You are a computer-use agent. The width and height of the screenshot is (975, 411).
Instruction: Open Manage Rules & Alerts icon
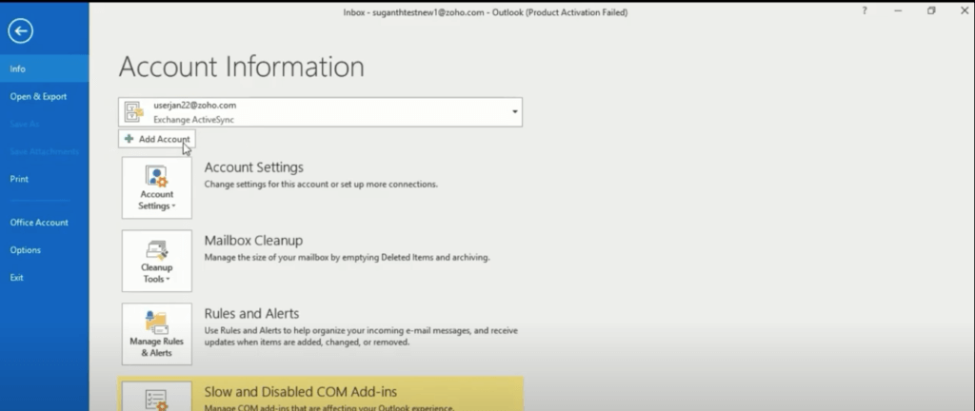[157, 334]
